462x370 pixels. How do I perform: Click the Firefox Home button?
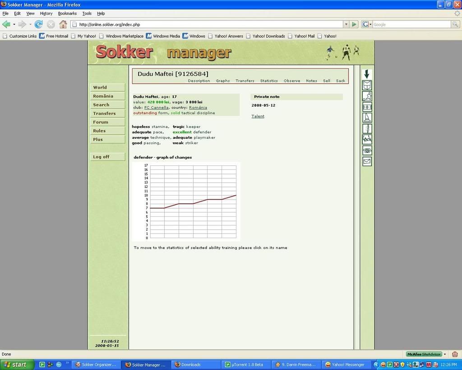tap(63, 24)
